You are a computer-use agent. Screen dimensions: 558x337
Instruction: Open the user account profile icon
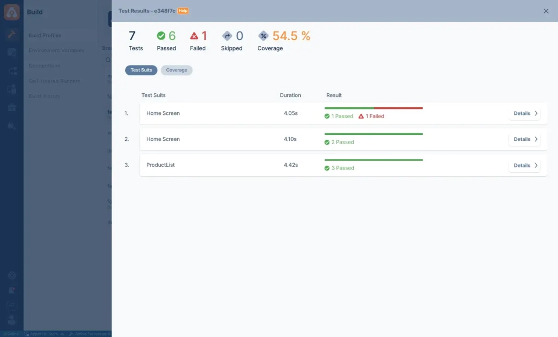12,320
